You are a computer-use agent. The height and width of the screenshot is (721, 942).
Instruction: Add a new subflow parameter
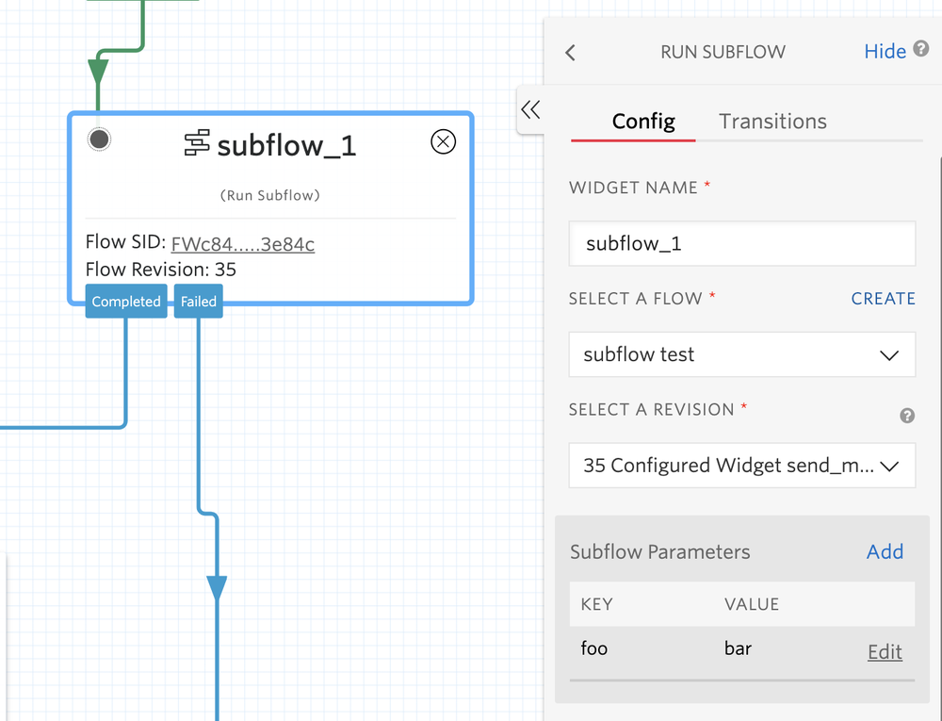click(x=885, y=551)
